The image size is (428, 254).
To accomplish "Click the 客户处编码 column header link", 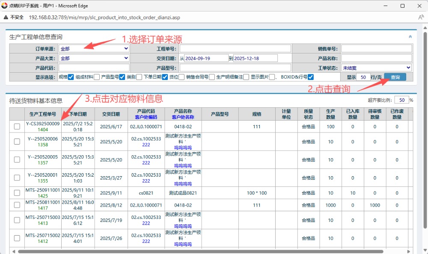I will pyautogui.click(x=146, y=117).
